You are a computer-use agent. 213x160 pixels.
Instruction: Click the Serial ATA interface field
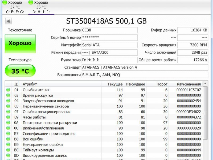pyautogui.click(x=109, y=45)
